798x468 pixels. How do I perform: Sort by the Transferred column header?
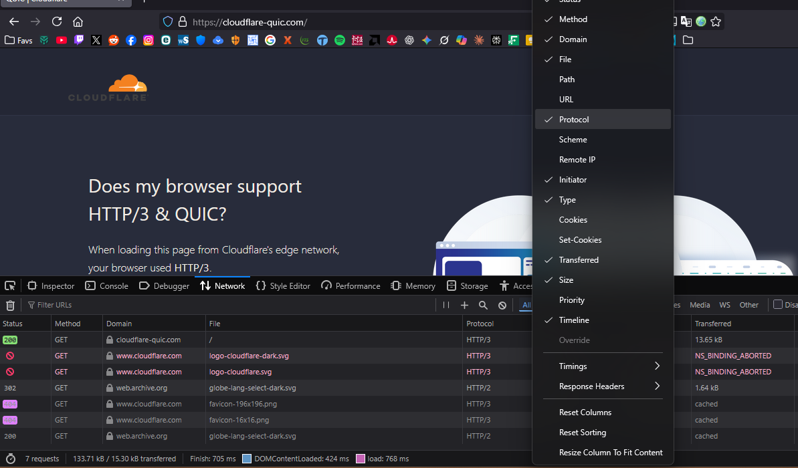tap(744, 324)
